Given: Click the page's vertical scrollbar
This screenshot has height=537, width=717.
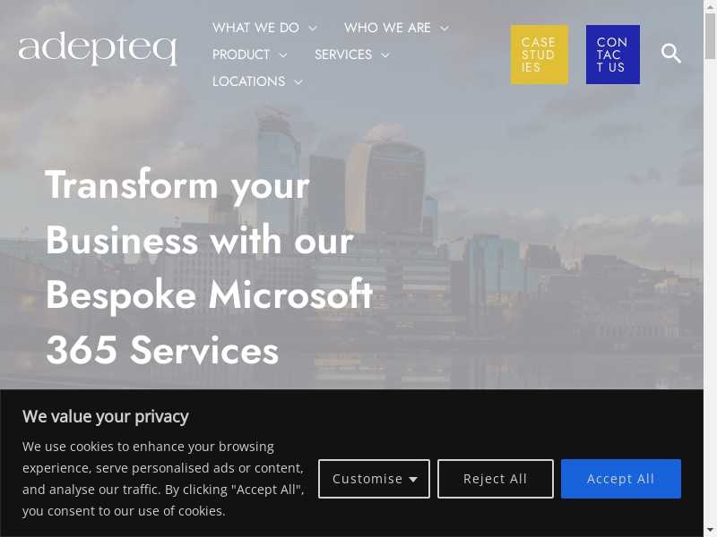Looking at the screenshot, I should [710, 268].
